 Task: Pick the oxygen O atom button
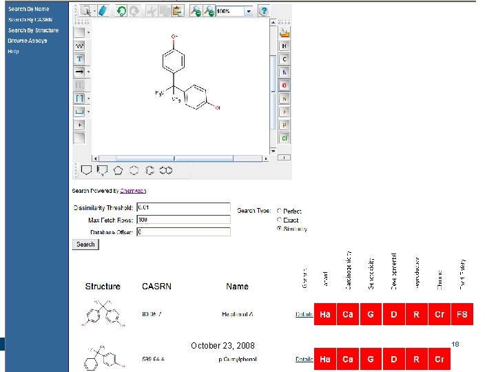285,85
